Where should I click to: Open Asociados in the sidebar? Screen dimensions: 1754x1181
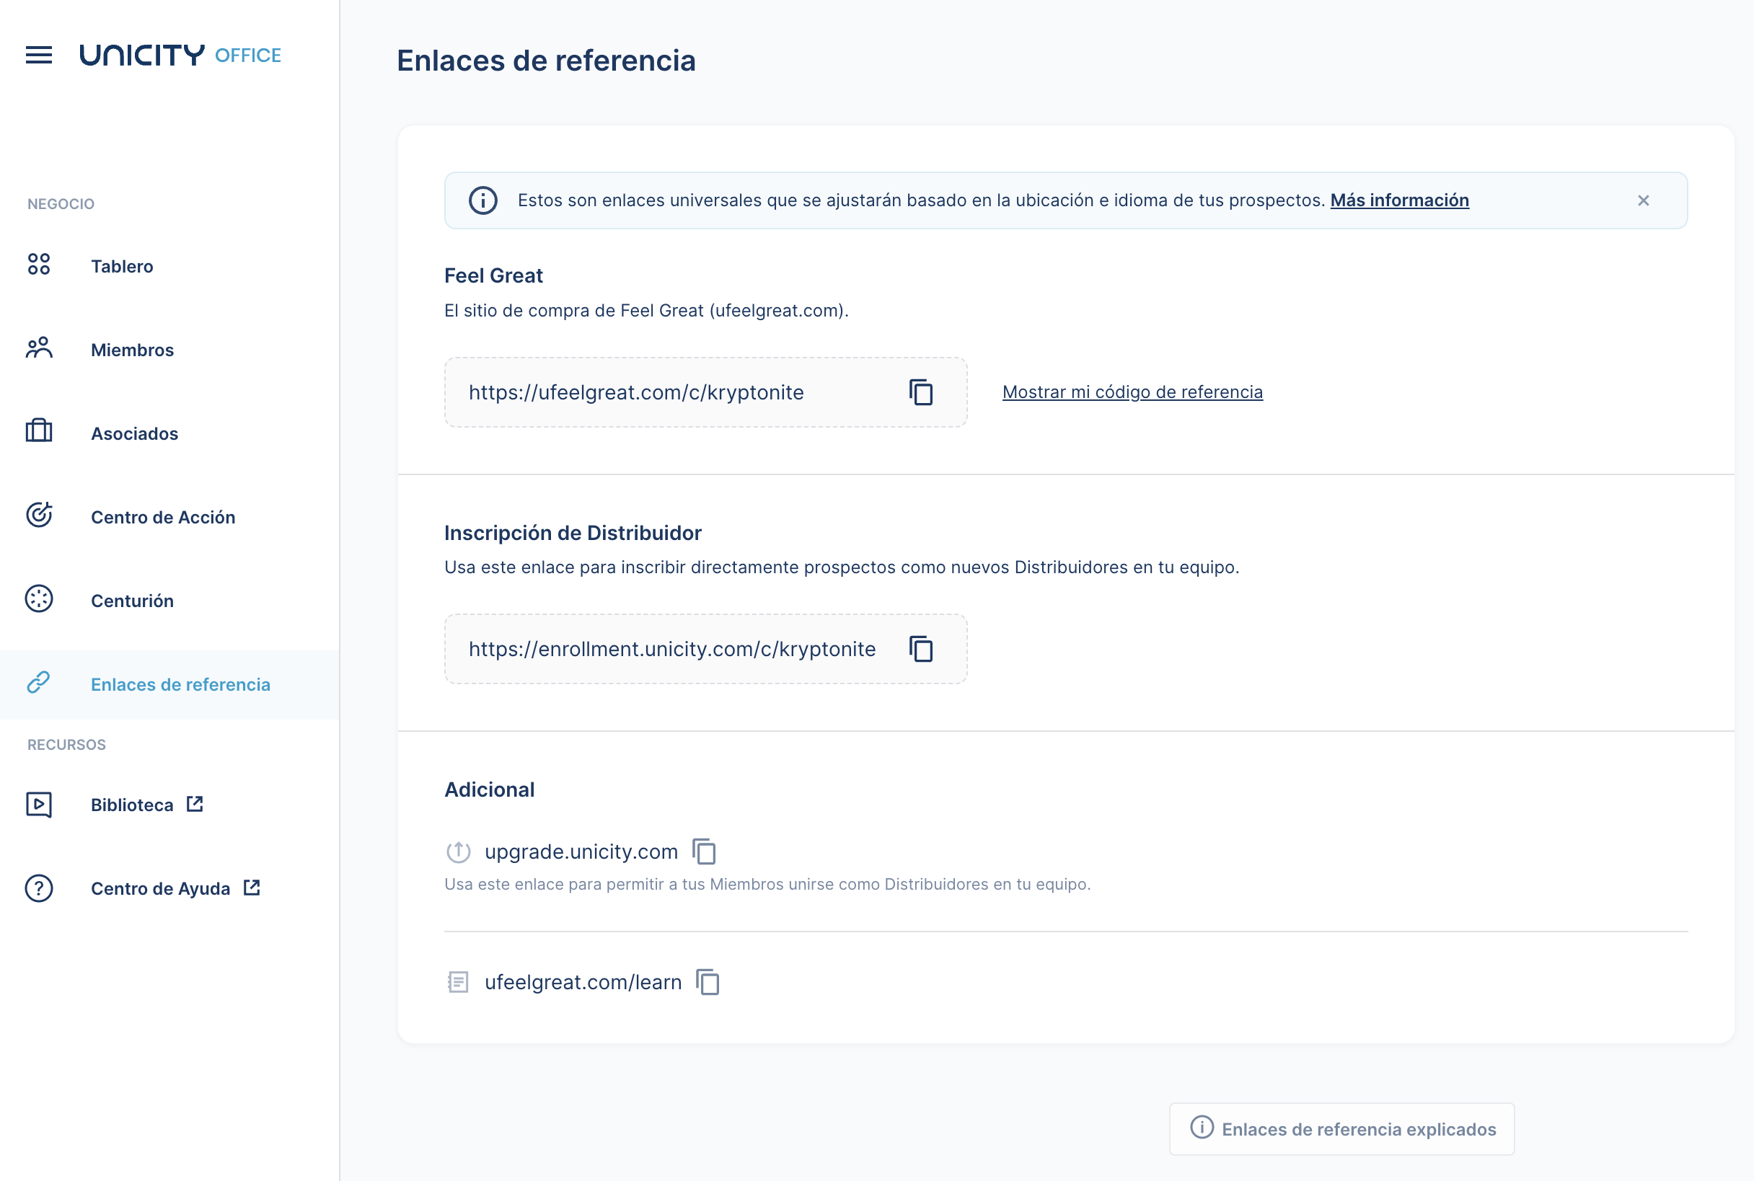169,433
